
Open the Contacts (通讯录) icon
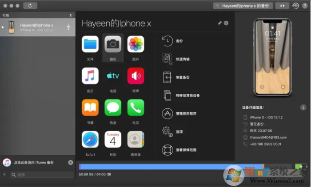136,139
